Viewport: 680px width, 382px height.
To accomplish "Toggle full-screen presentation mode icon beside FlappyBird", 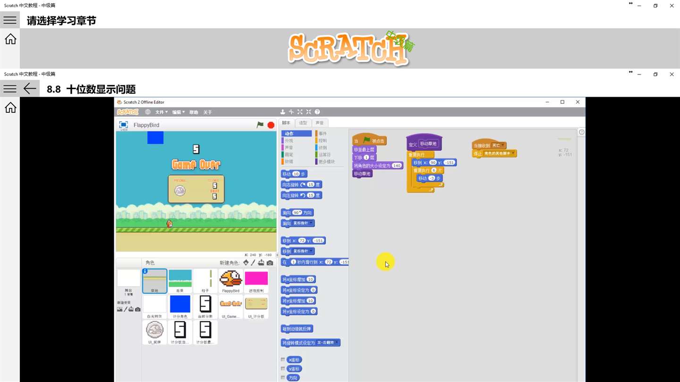I will click(x=123, y=125).
